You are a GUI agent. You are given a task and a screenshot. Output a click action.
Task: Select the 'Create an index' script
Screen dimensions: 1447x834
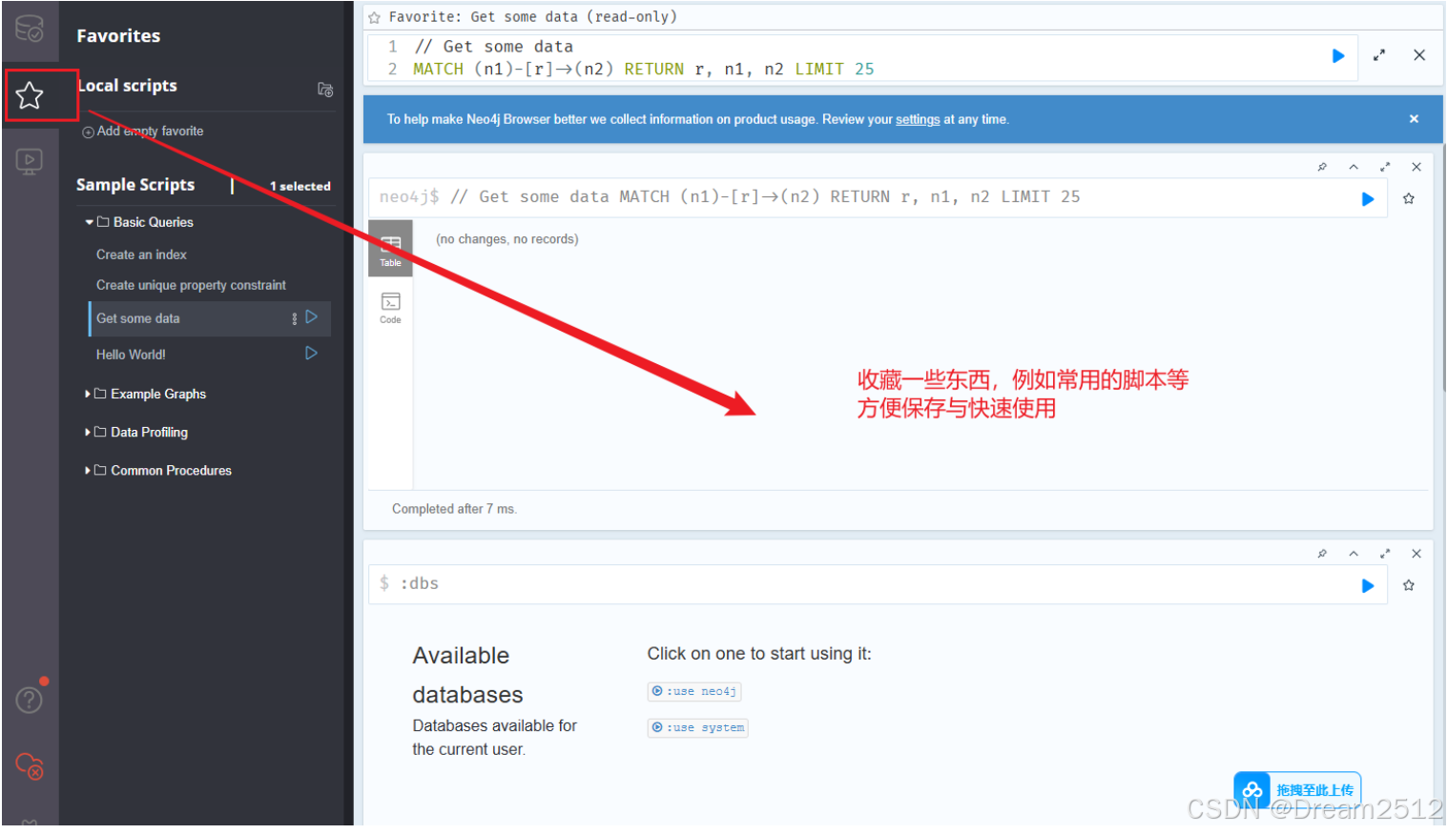click(141, 254)
